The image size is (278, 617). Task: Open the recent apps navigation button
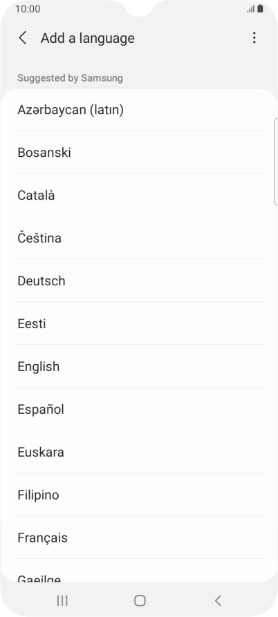coord(62,600)
